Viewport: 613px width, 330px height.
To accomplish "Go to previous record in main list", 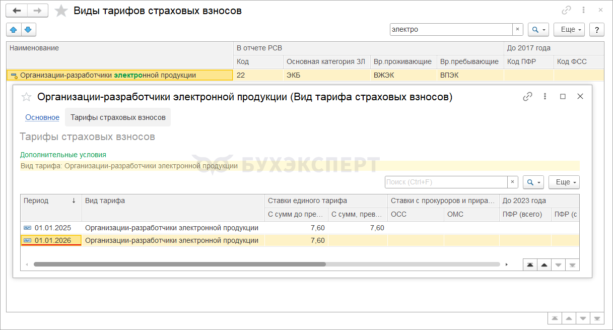I will point(569,318).
